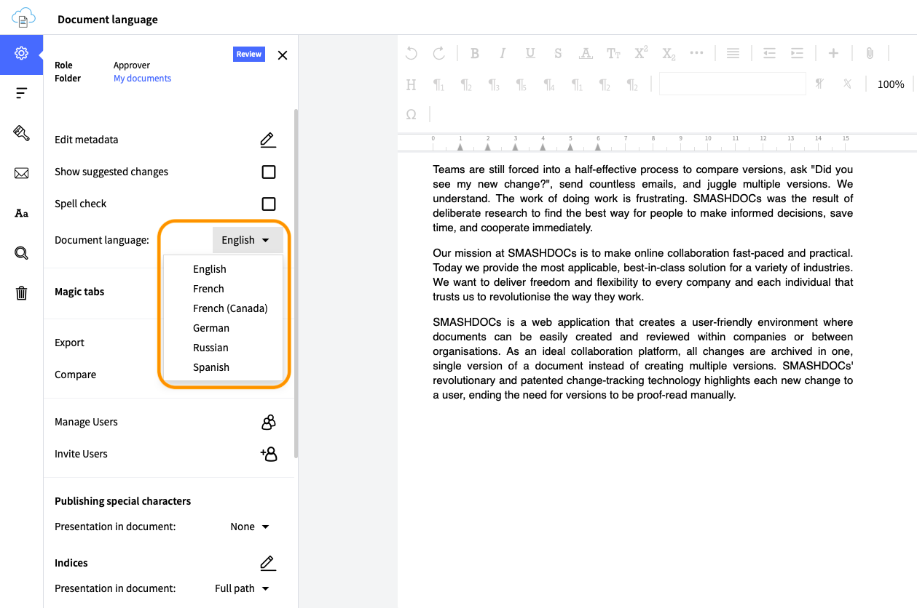Click the Indices pencil edit icon
This screenshot has width=917, height=608.
point(268,563)
